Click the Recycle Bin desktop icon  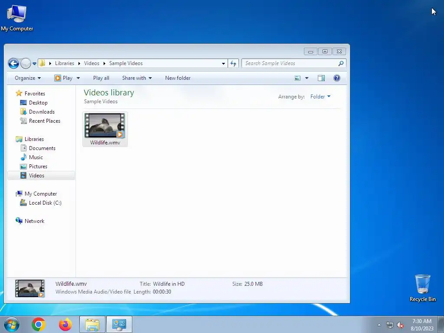click(x=422, y=288)
